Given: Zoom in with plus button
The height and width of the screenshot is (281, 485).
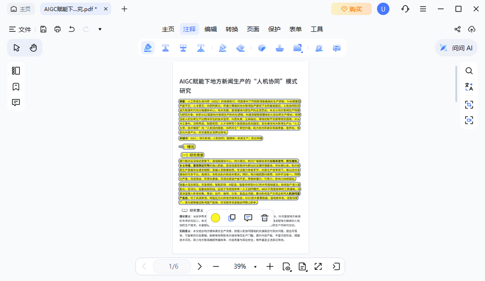Looking at the screenshot, I should pyautogui.click(x=270, y=266).
